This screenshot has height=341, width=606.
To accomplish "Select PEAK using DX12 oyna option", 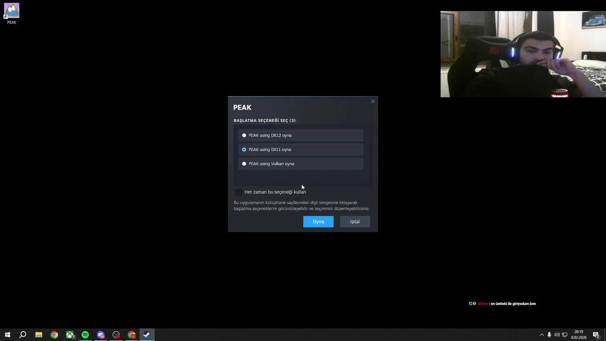I will tap(301, 135).
